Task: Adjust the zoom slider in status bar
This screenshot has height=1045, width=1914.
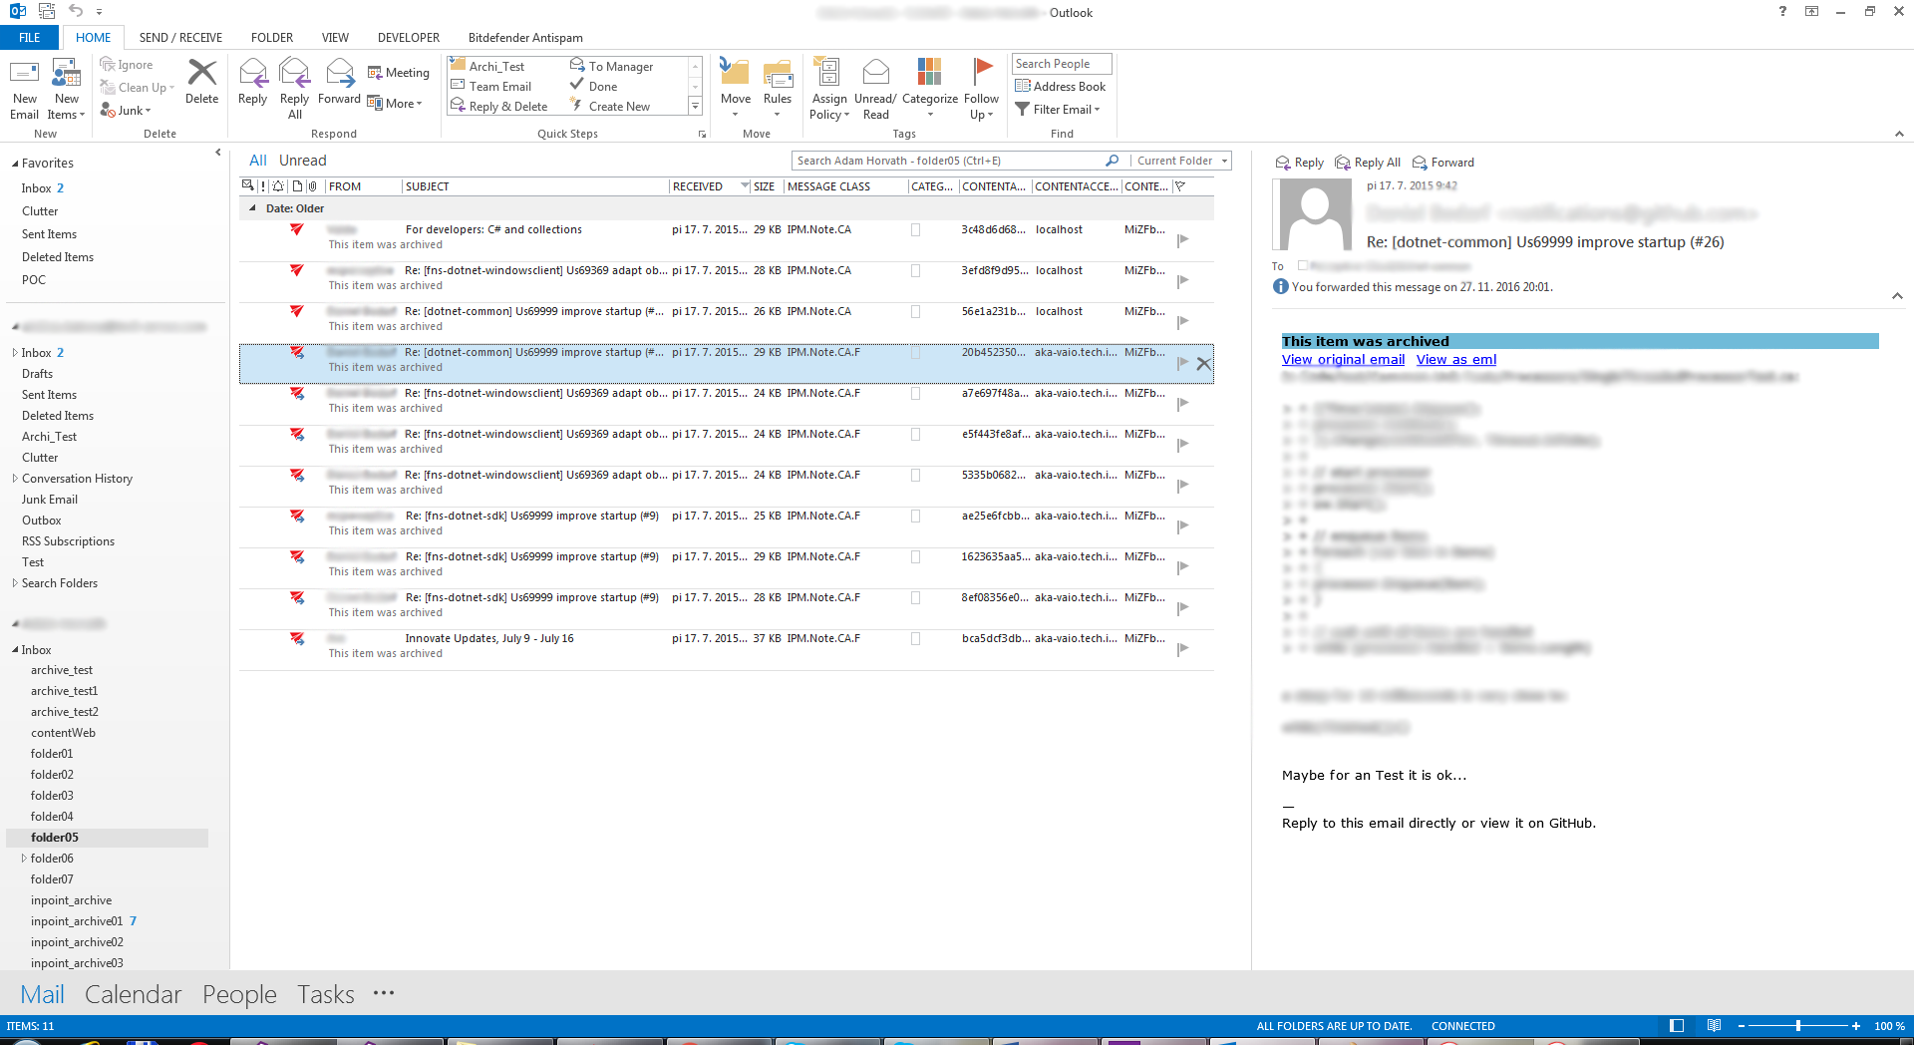Action: click(1797, 1026)
